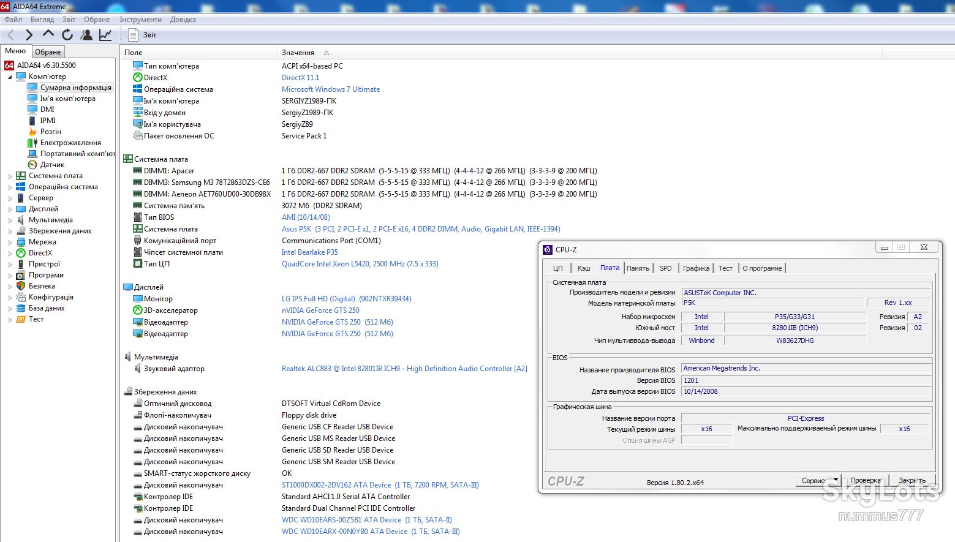Screen dimensions: 955x542
Task: Click the Розгін flame icon in the tree
Action: [x=32, y=132]
